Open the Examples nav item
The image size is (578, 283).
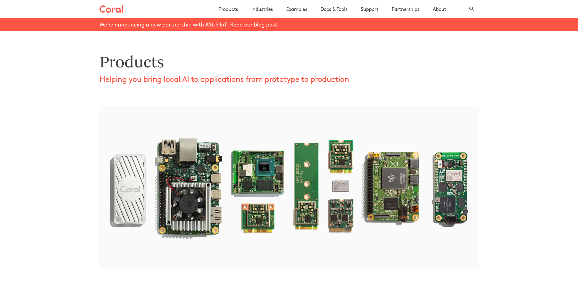pos(297,9)
